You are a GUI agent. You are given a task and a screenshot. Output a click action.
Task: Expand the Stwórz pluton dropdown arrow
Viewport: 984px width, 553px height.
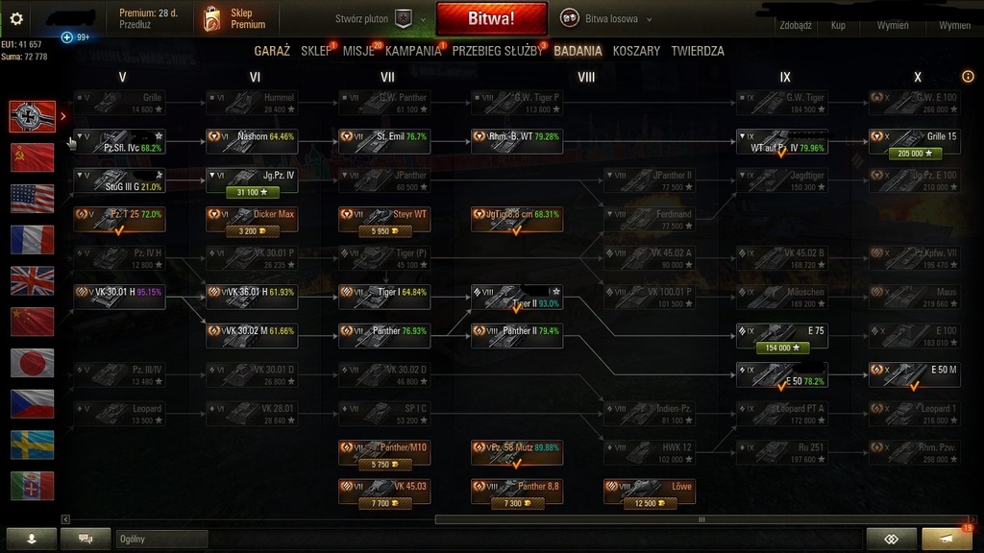tap(423, 19)
